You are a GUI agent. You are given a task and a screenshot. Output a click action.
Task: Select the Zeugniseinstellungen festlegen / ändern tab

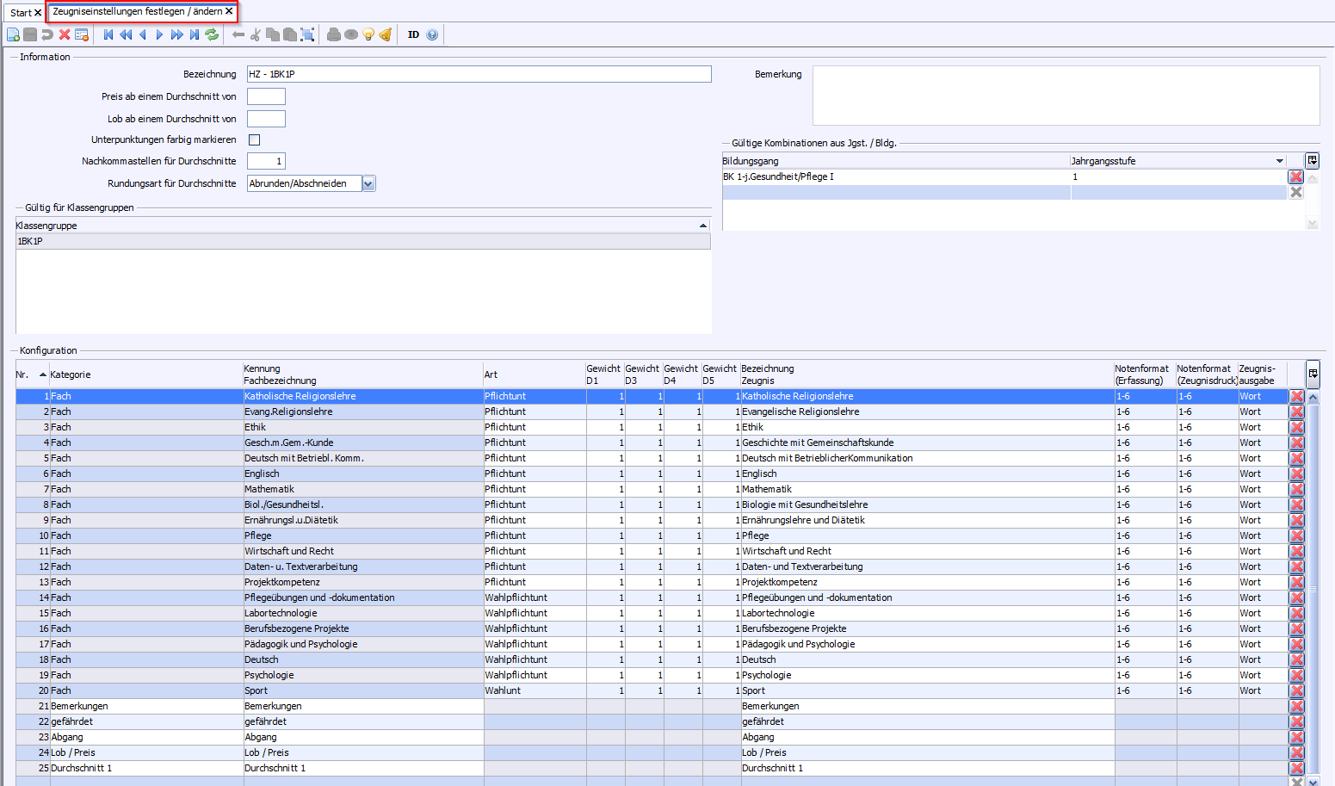(x=137, y=12)
